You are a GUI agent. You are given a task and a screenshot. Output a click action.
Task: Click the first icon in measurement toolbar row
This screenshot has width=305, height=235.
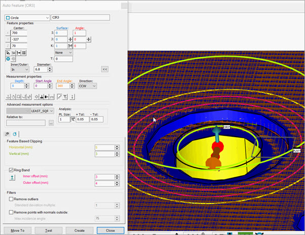[8, 96]
